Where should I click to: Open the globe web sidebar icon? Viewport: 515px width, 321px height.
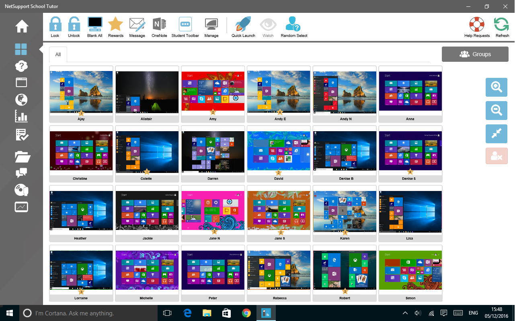(x=21, y=99)
